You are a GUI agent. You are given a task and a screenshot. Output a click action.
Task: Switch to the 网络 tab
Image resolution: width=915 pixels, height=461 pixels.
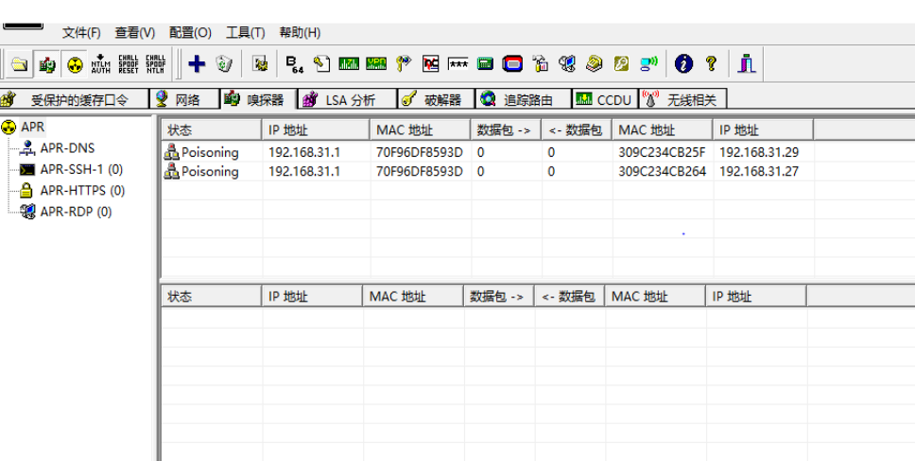tap(184, 99)
